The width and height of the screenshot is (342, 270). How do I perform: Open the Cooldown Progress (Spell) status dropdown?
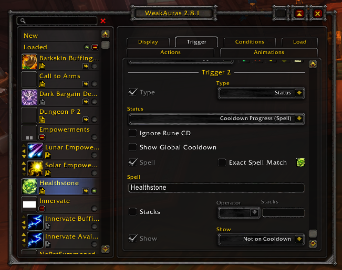[216, 118]
